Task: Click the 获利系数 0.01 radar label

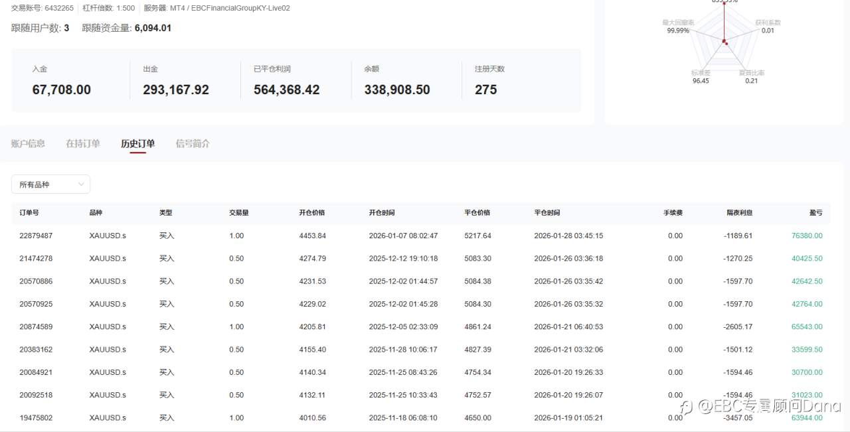Action: [x=768, y=26]
